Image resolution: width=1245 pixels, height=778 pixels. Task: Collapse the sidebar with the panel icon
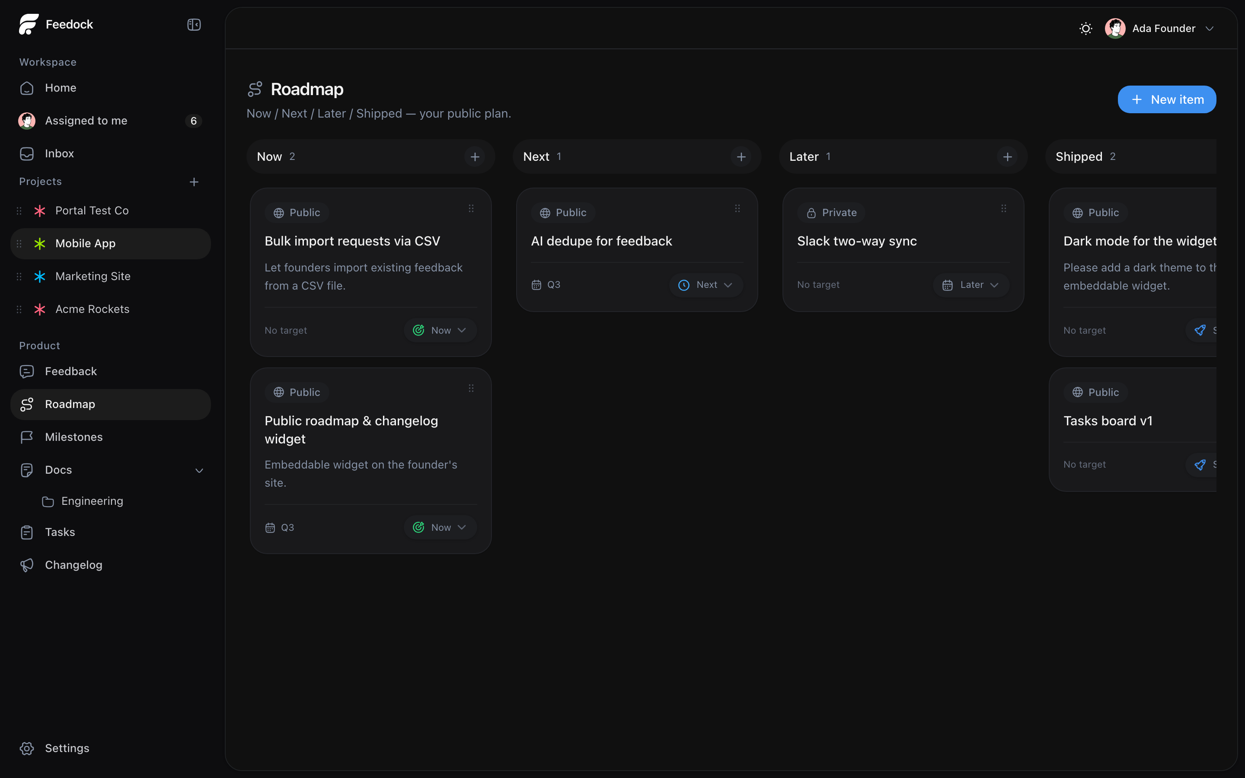[194, 25]
